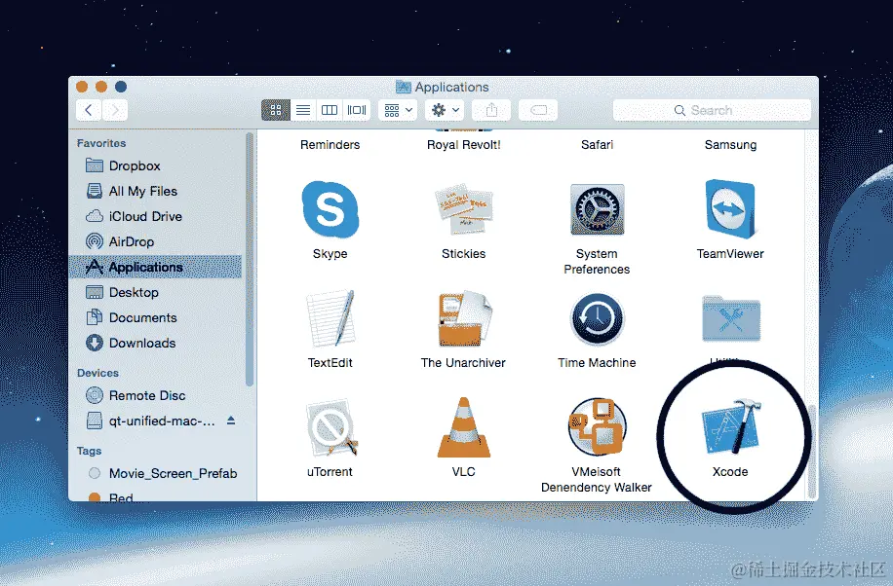The height and width of the screenshot is (586, 893).
Task: Click VMeisoft Dependency Walker icon
Action: [x=597, y=426]
